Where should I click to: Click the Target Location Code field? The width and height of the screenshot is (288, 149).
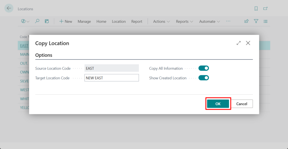[x=112, y=78]
